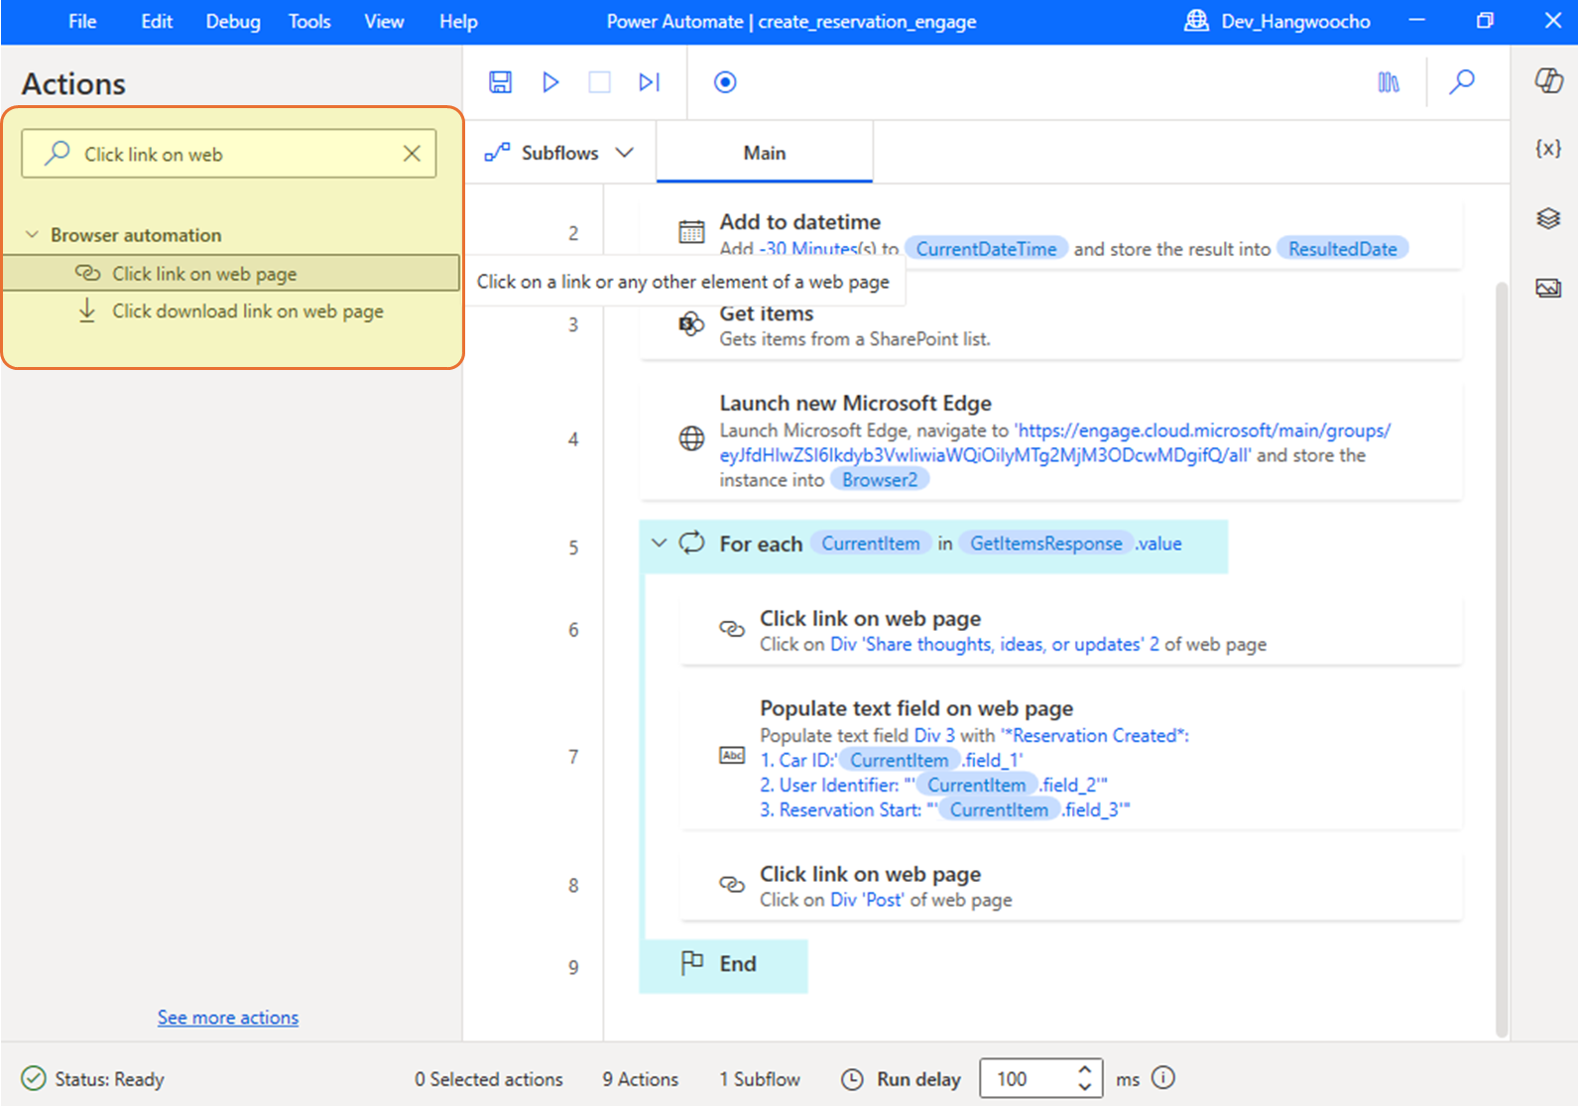Open the View menu
The width and height of the screenshot is (1578, 1106).
384,22
